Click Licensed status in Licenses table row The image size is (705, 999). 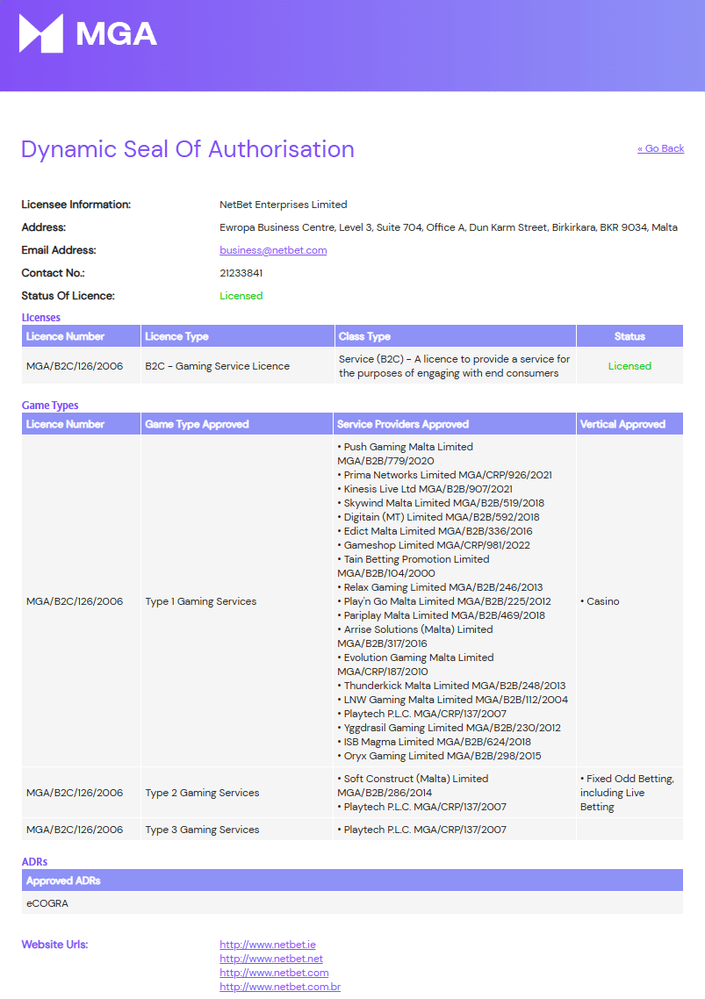[629, 366]
